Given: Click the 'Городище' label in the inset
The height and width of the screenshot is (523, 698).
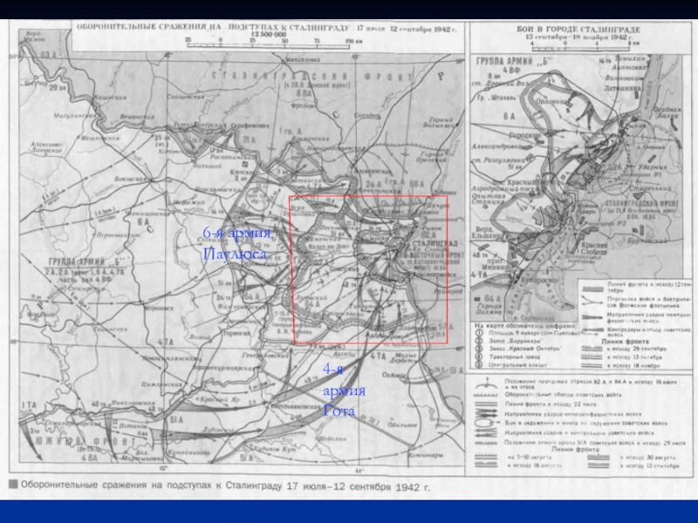Looking at the screenshot, I should pyautogui.click(x=525, y=135).
